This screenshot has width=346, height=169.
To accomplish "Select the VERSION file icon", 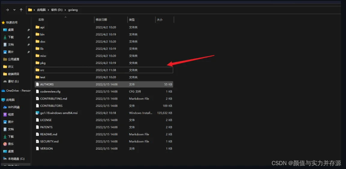I will [x=37, y=149].
